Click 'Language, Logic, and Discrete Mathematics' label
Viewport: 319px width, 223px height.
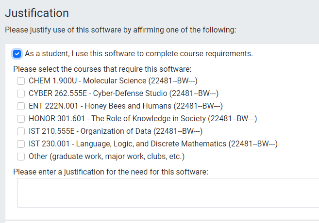point(152,143)
